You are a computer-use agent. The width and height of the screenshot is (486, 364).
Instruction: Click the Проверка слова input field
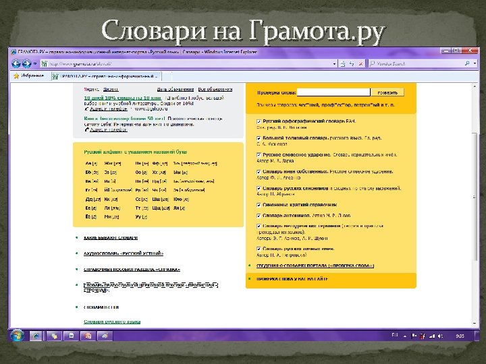(x=333, y=92)
